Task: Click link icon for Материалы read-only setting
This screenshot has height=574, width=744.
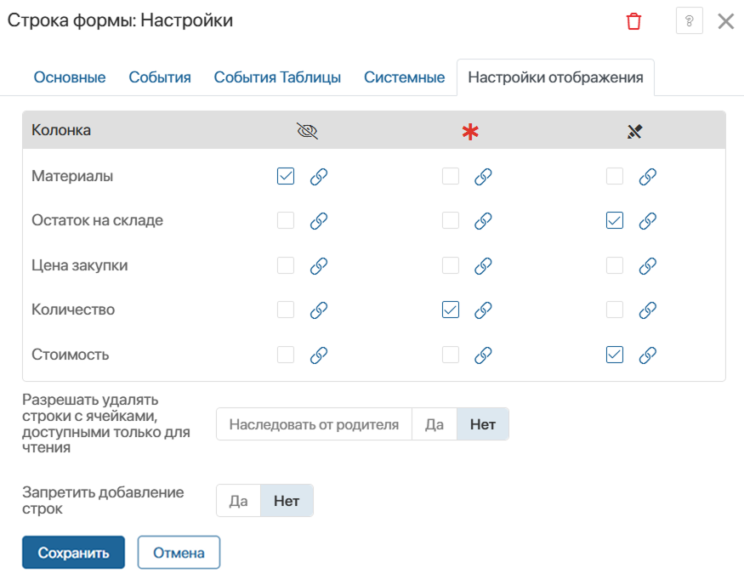Action: 648,177
